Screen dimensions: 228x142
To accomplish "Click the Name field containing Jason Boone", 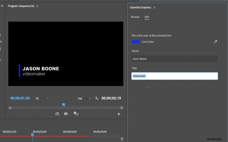I will pos(174,59).
